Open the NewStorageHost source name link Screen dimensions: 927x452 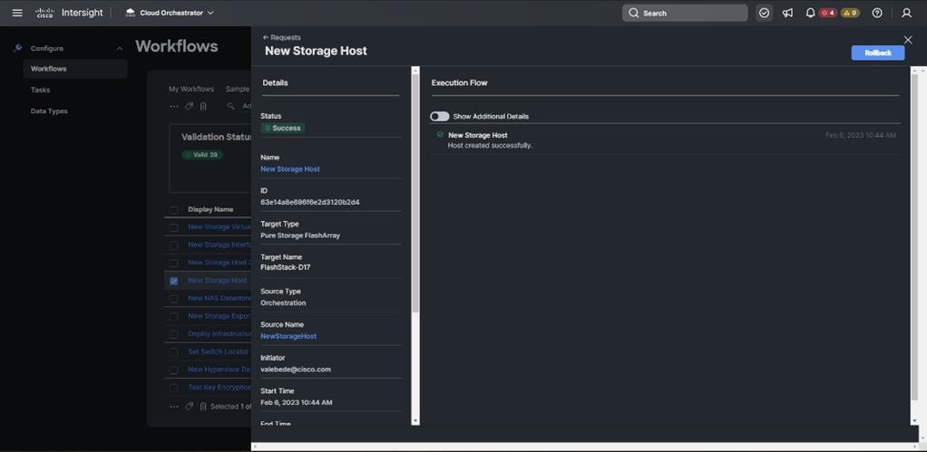(288, 336)
